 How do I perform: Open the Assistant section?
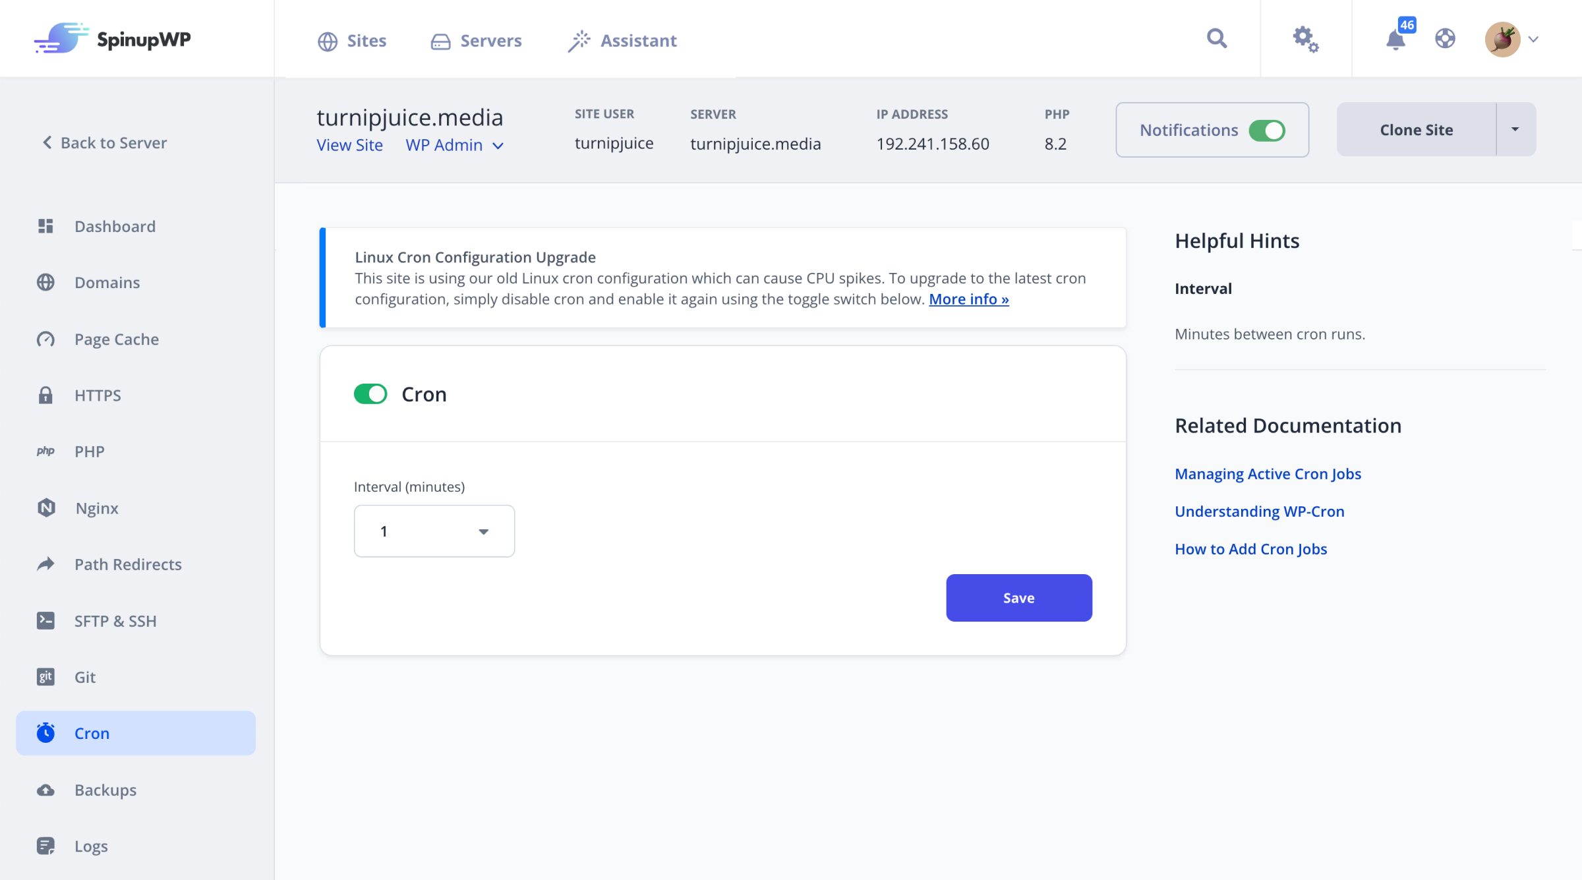pyautogui.click(x=622, y=40)
